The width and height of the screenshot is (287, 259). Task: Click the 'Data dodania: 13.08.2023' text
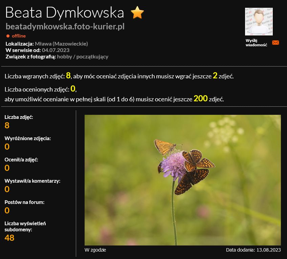click(253, 250)
